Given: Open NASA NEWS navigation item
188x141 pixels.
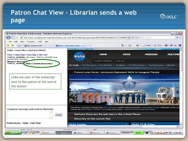Looking at the screenshot, I should [x=127, y=54].
